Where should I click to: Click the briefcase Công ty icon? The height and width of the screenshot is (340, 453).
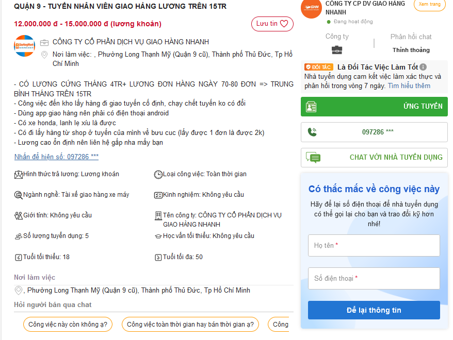(x=336, y=50)
